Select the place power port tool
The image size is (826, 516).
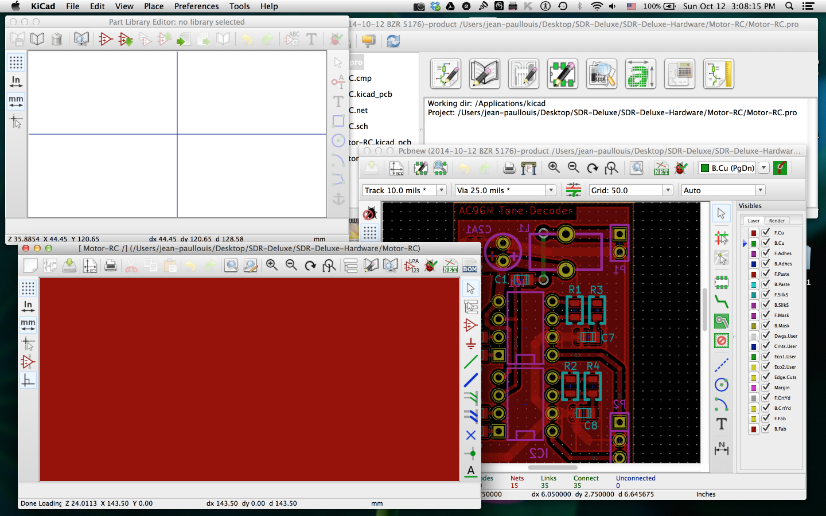[471, 344]
